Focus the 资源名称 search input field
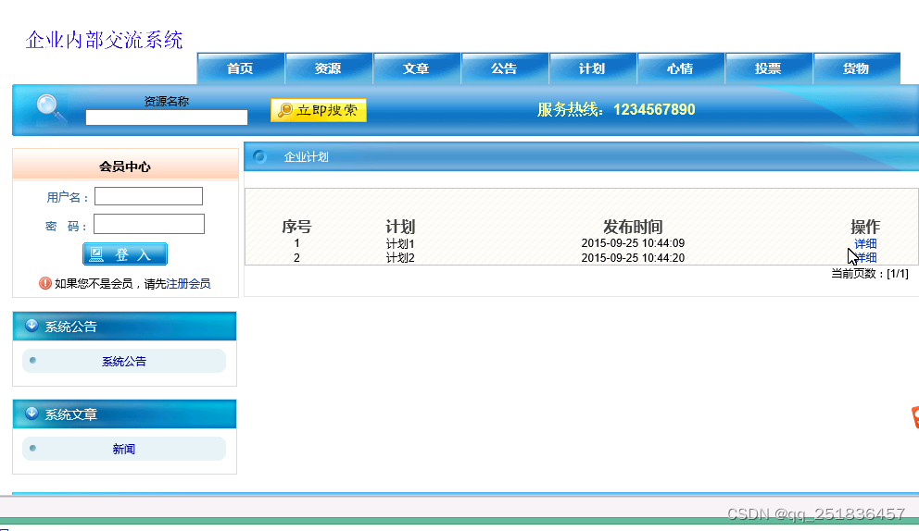Viewport: 919px width, 531px height. click(167, 117)
